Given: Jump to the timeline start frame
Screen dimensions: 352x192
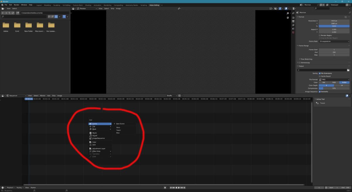Looking at the screenshot, I should pos(171,188).
